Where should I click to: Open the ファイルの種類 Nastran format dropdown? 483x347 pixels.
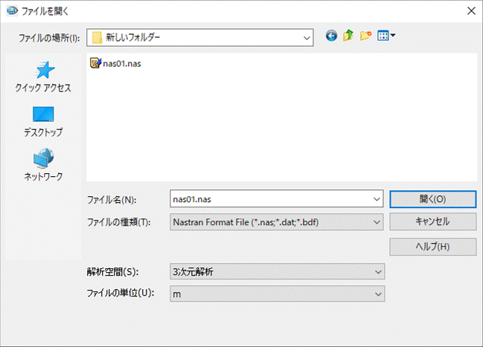377,221
